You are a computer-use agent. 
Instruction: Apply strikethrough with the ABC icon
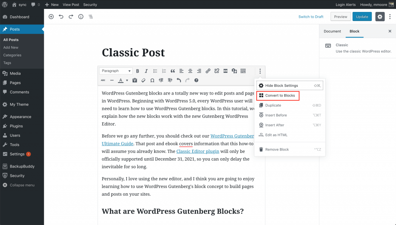103,80
